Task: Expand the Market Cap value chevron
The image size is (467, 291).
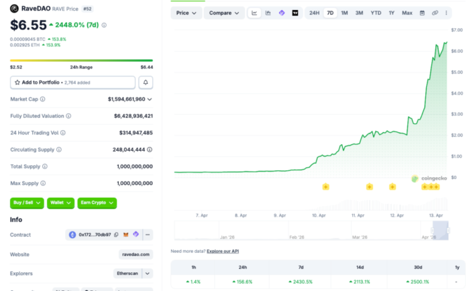Action: [x=150, y=99]
